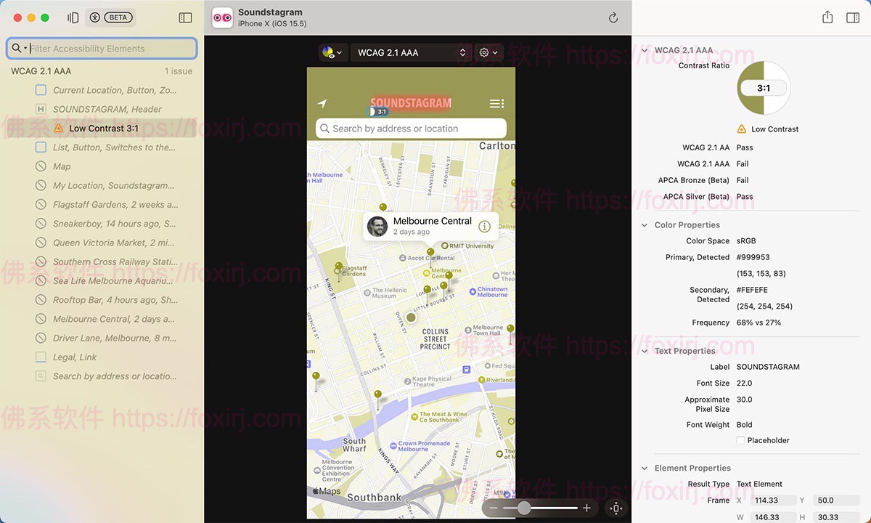871x523 pixels.
Task: Open the WCAG 2.1 AAA standard selector
Action: [x=410, y=52]
